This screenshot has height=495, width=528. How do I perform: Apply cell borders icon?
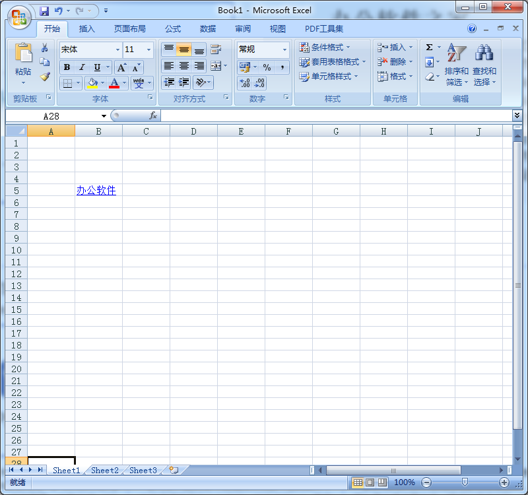coord(67,83)
